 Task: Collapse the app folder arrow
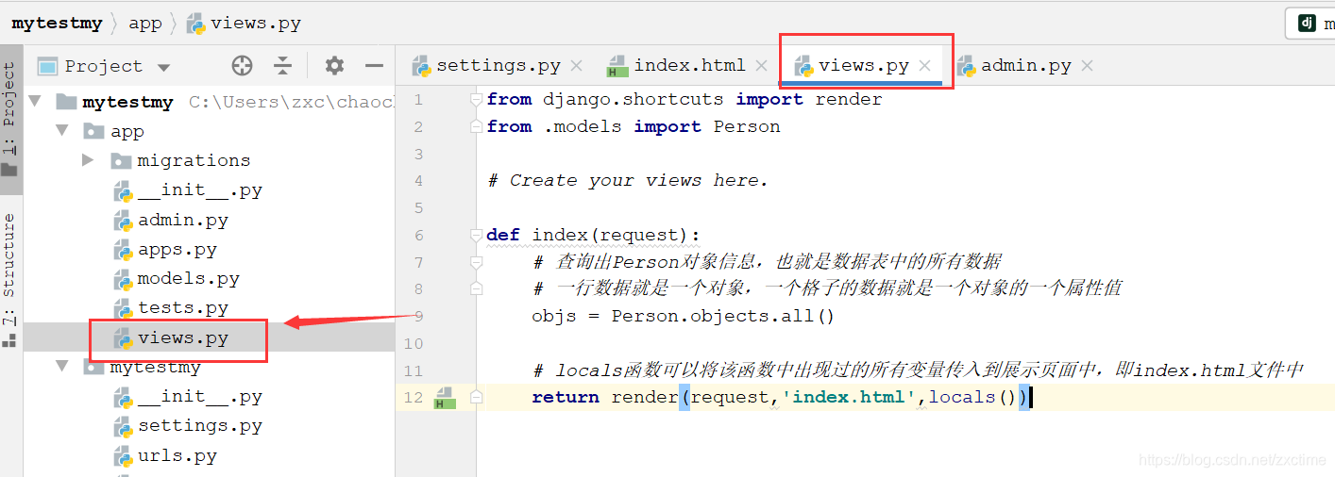(62, 131)
